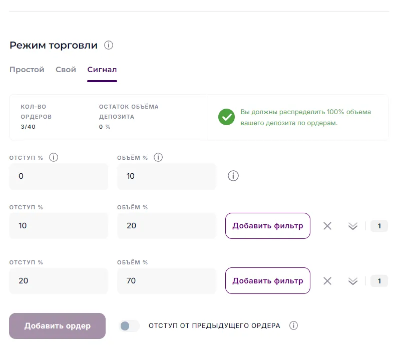Screen dimensions: 400x346
Task: Select the Сигнал tab
Action: [102, 70]
